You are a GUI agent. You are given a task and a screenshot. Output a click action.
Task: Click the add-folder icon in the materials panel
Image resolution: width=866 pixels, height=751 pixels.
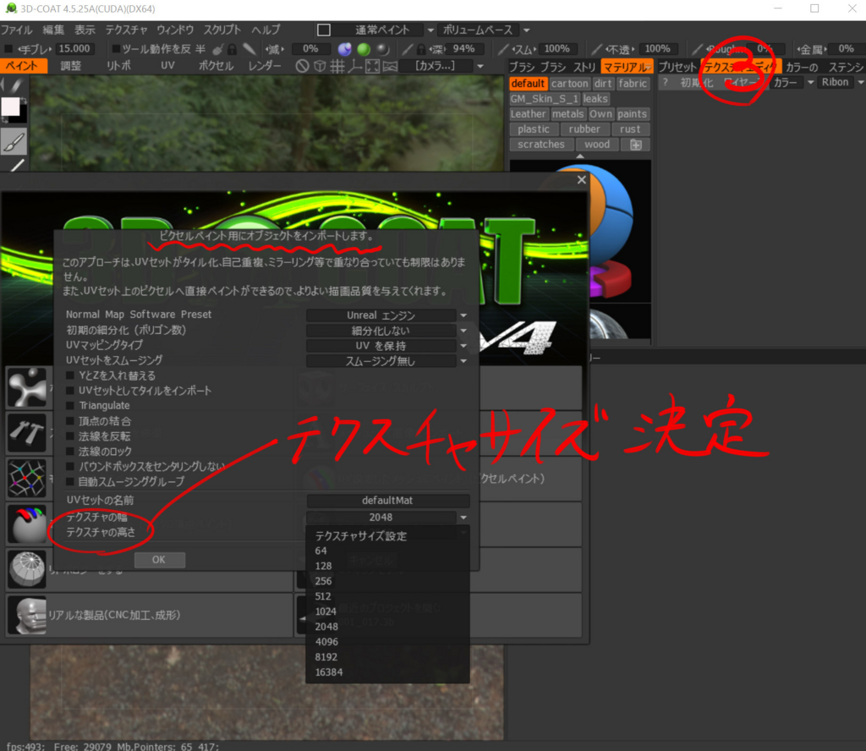point(636,145)
